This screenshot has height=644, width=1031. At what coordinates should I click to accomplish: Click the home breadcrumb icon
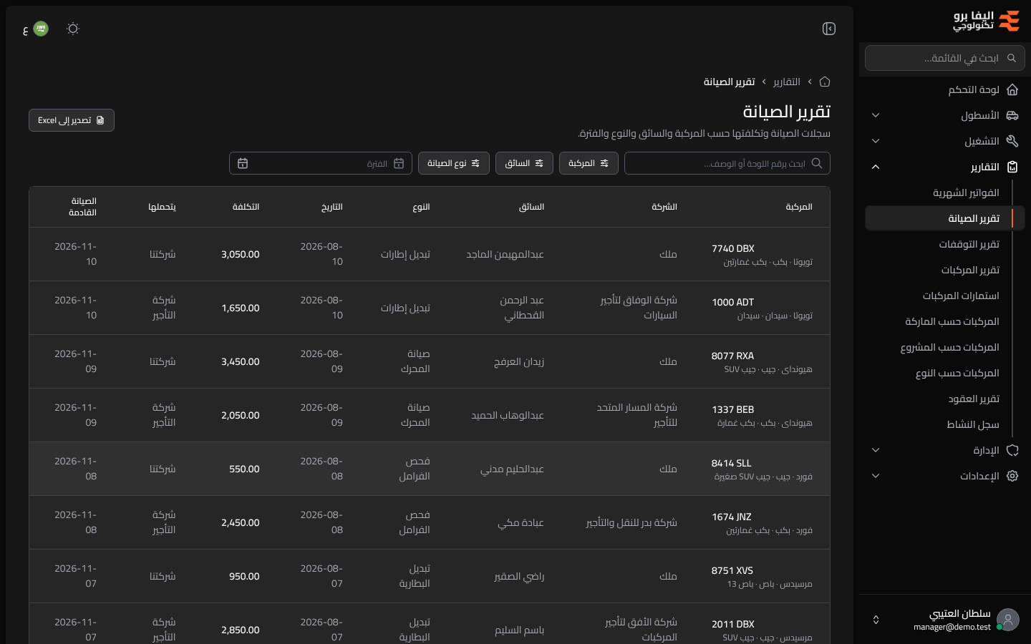(x=825, y=82)
